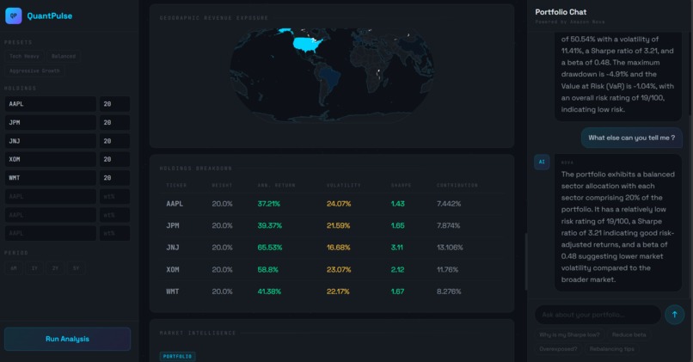Click the 3.11 Sharpe value
693x362 pixels.
397,248
